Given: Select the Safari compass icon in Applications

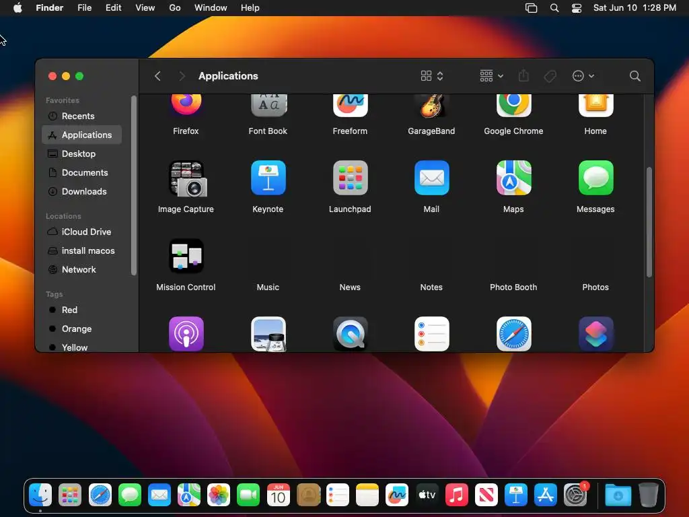Looking at the screenshot, I should 513,334.
